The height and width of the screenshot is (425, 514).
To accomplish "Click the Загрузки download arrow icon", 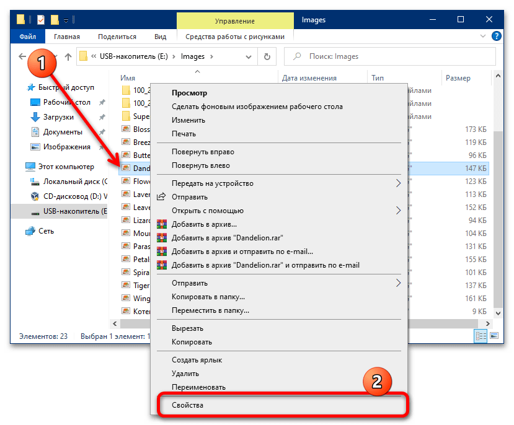I will [x=35, y=117].
